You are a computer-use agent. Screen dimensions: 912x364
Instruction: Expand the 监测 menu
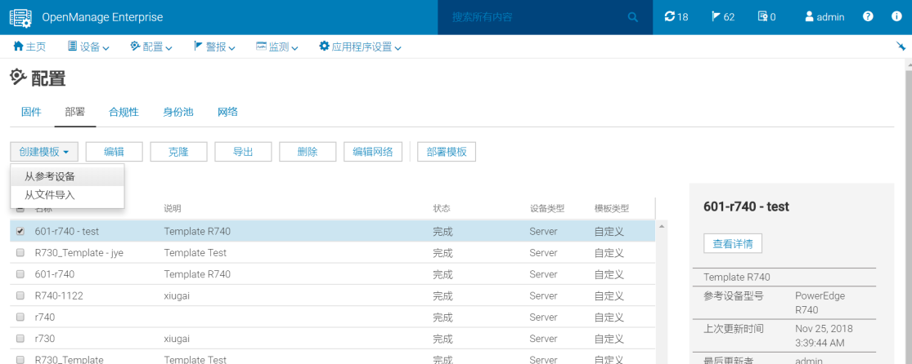click(276, 47)
